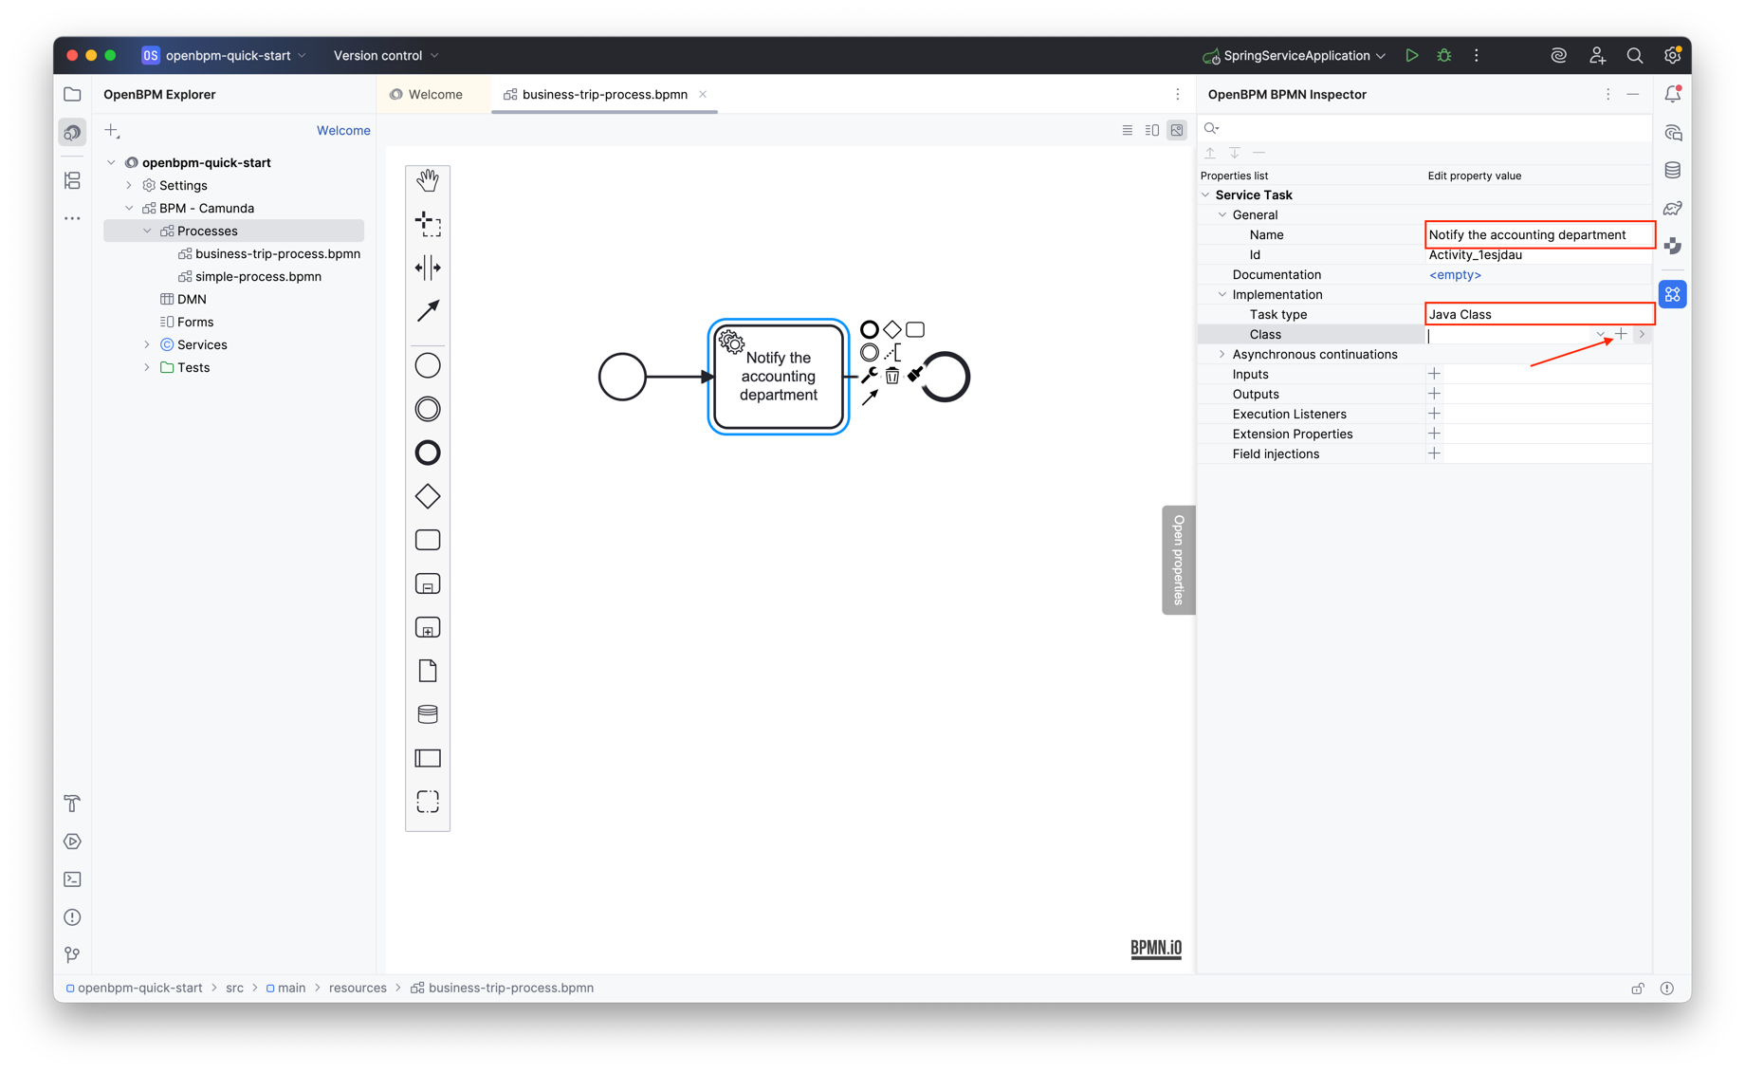Run SpringServiceApplication with play button
The image size is (1745, 1073).
[x=1411, y=55]
